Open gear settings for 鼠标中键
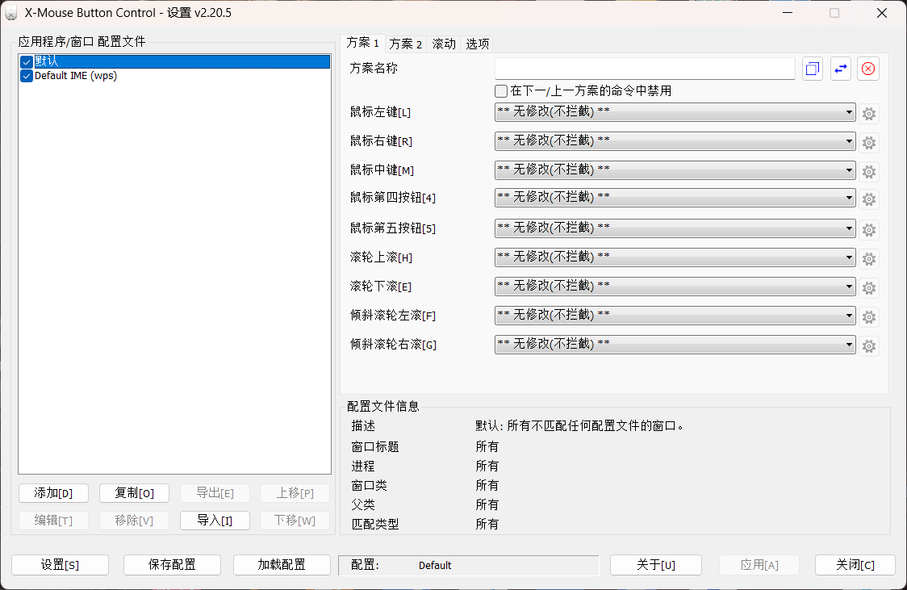Screen dimensions: 907x590 [869, 171]
